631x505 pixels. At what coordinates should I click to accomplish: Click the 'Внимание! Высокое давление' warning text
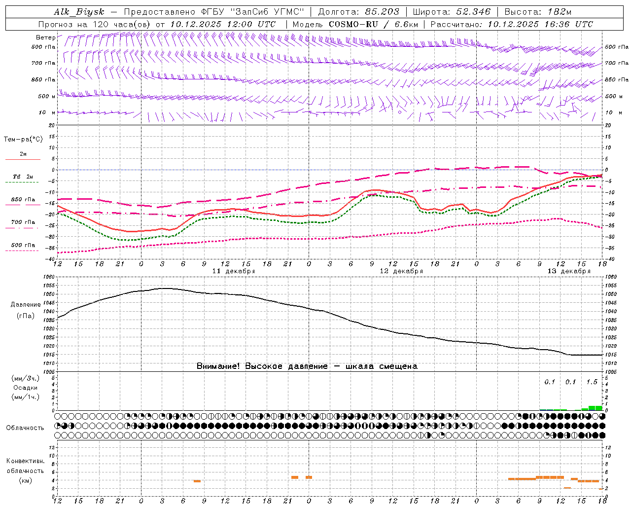tap(262, 366)
